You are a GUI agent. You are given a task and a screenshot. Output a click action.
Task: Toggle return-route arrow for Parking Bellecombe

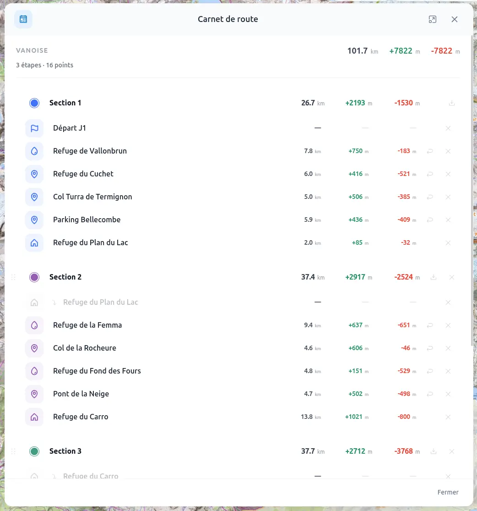[430, 220]
